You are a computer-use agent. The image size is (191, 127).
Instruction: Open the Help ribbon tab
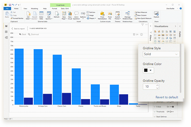coord(45,9)
